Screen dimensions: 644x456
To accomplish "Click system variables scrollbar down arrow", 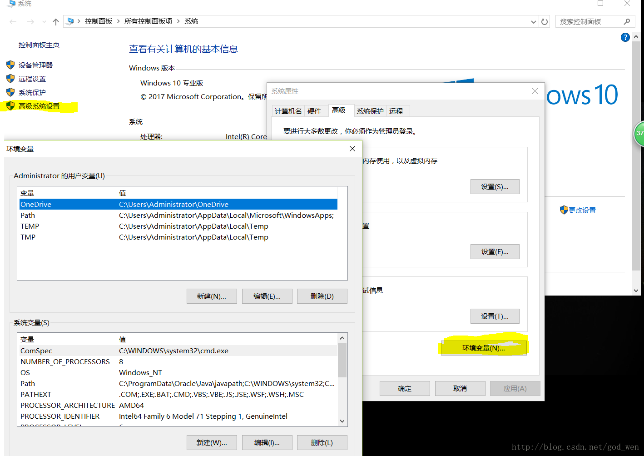I will [342, 421].
